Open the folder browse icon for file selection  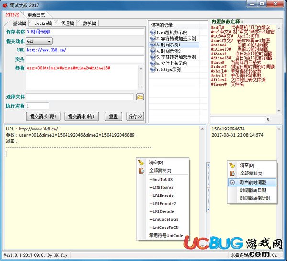pyautogui.click(x=140, y=97)
